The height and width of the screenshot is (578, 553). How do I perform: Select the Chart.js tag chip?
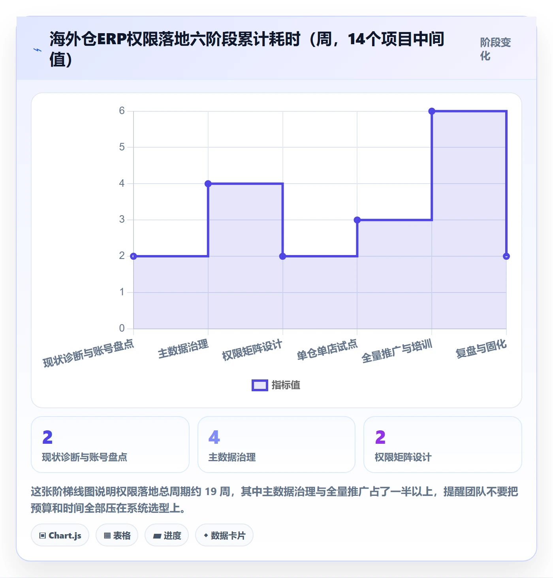pyautogui.click(x=60, y=535)
